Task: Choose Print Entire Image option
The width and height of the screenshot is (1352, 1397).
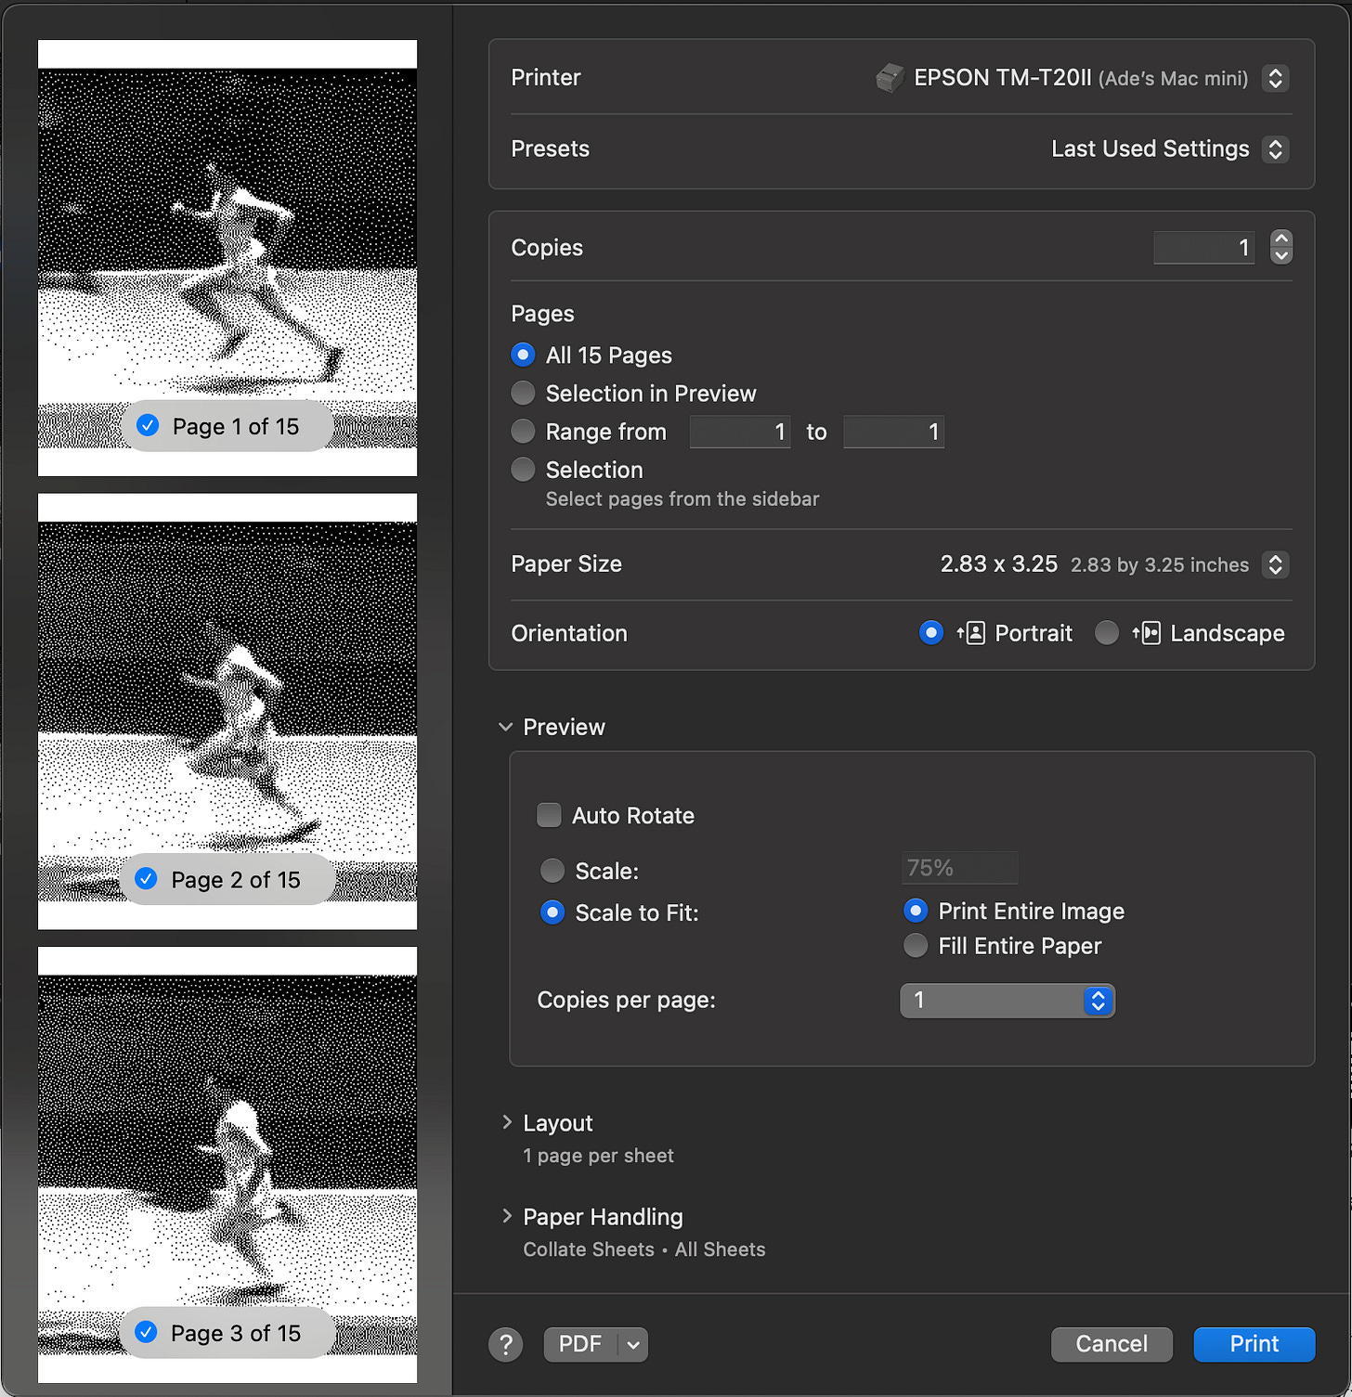Action: click(x=916, y=911)
